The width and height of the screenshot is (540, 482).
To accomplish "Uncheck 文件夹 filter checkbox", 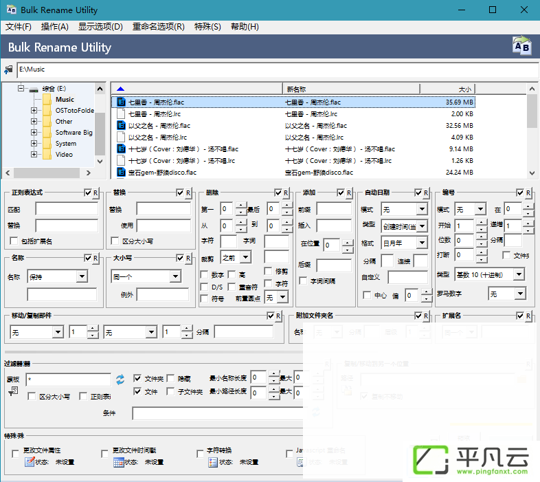I will [x=137, y=378].
